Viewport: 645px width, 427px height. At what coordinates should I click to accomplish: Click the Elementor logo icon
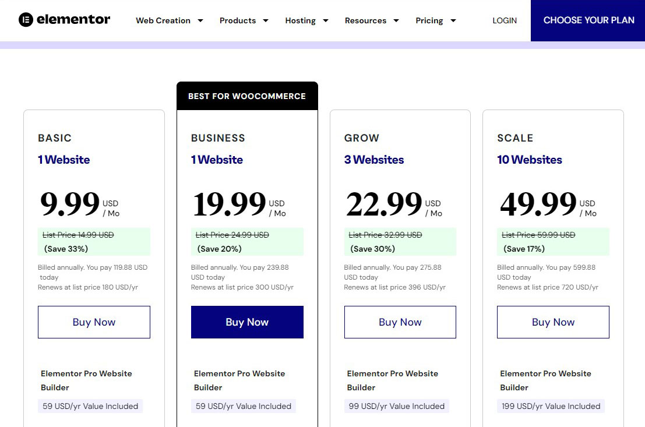pyautogui.click(x=26, y=19)
